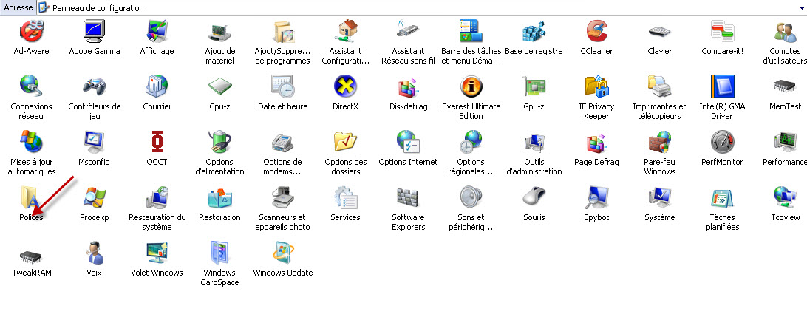Select the Polices fonts folder icon
Screen dimensions: 807x317
pos(32,199)
